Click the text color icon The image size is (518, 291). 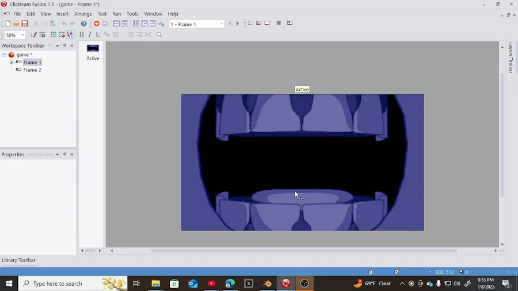[106, 35]
